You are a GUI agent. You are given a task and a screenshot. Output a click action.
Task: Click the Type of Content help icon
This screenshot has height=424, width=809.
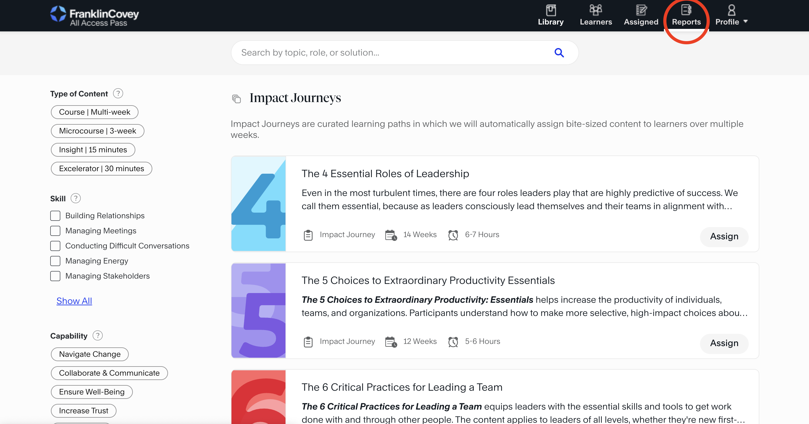118,94
